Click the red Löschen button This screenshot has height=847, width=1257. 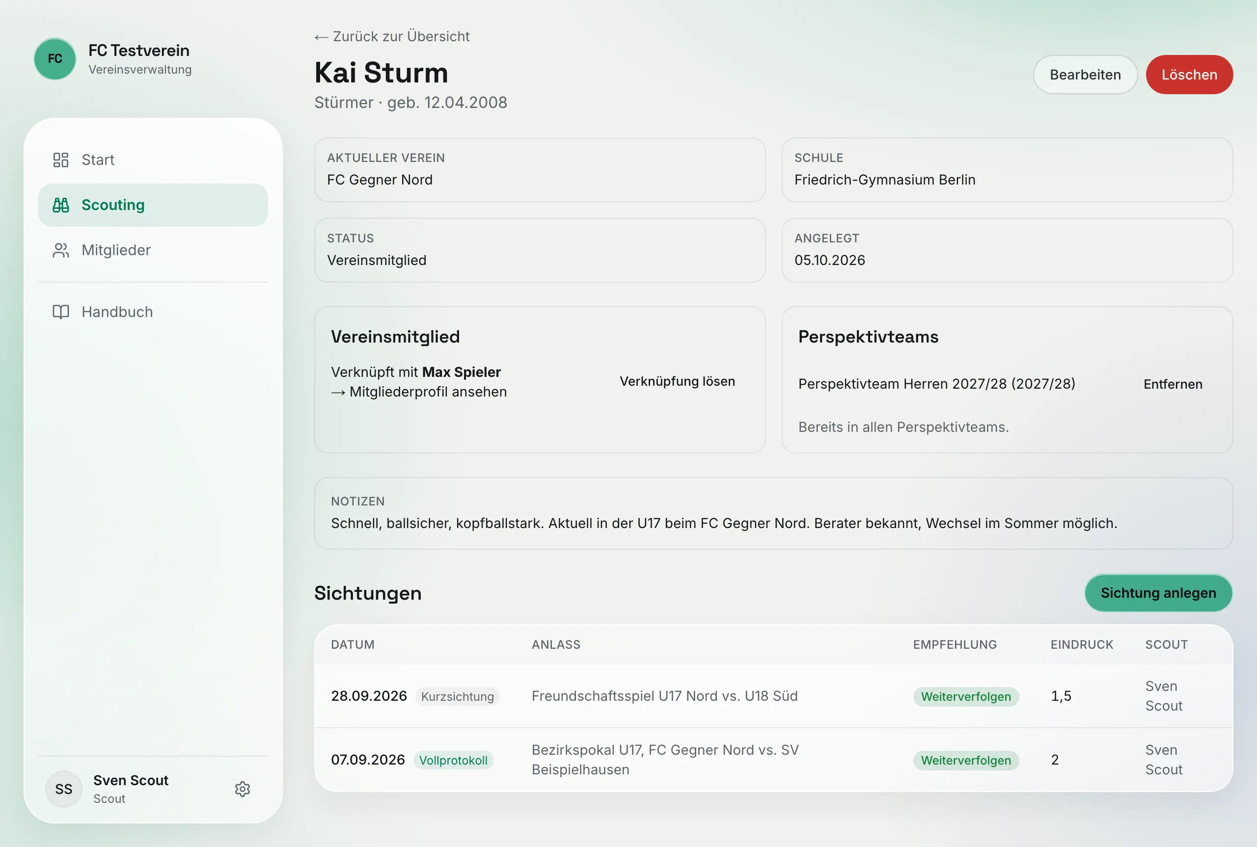(1189, 75)
